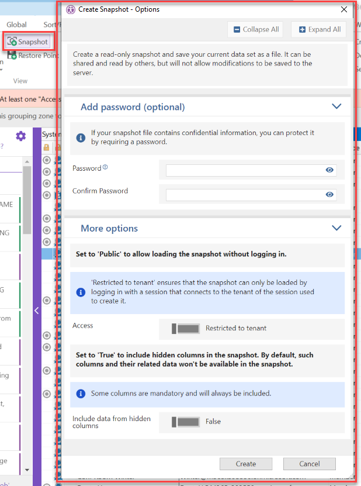Show Password field text with eye icon
This screenshot has height=486, width=361.
(x=329, y=170)
